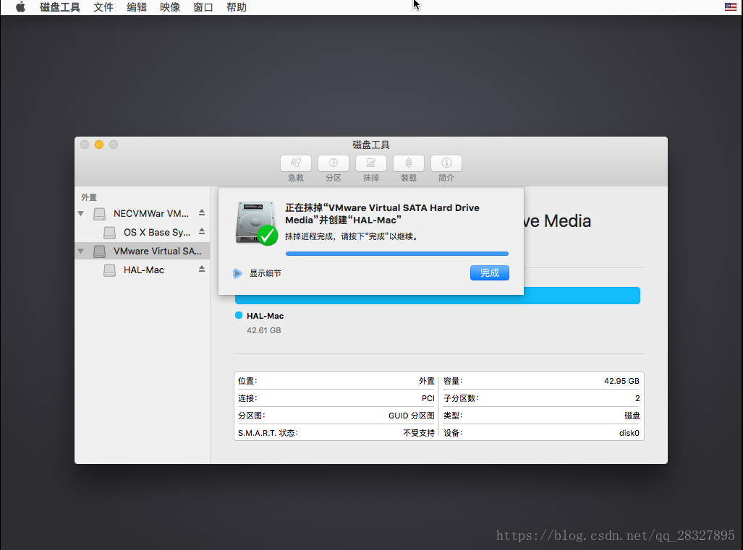Click the 外置 sidebar header

point(88,197)
